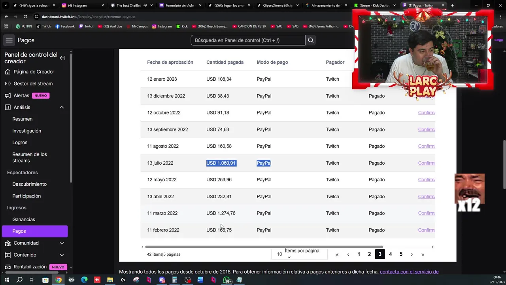Click the Gestor del stream broadcast icon
Viewport: 506px width, 285px height.
[x=8, y=84]
